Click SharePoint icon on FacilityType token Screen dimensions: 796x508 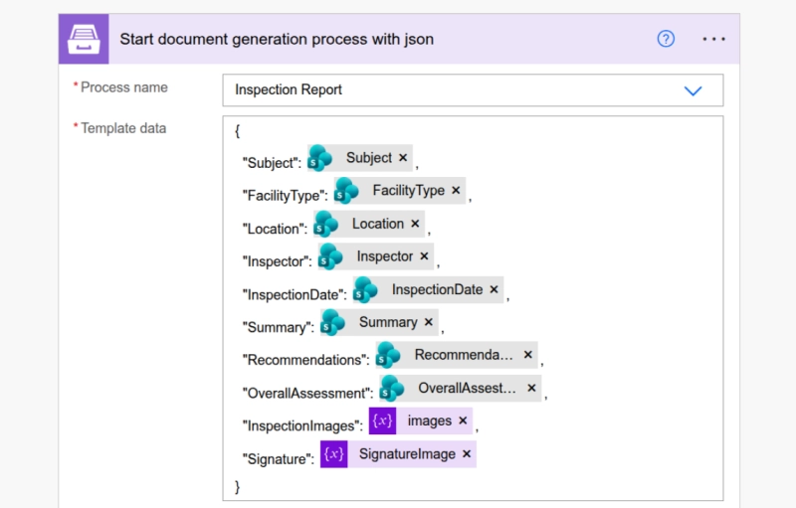[x=346, y=191]
